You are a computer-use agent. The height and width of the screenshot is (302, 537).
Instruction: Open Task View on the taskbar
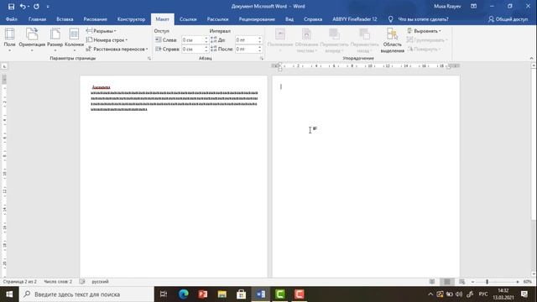tap(164, 294)
